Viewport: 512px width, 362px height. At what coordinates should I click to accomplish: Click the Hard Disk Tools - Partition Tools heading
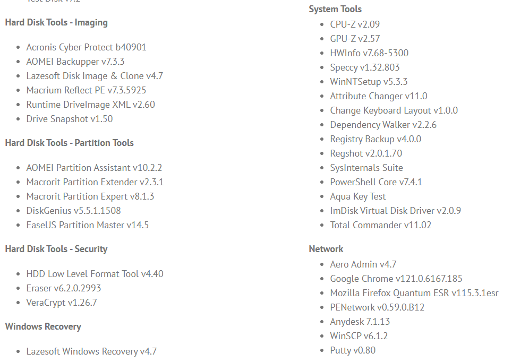pos(69,143)
